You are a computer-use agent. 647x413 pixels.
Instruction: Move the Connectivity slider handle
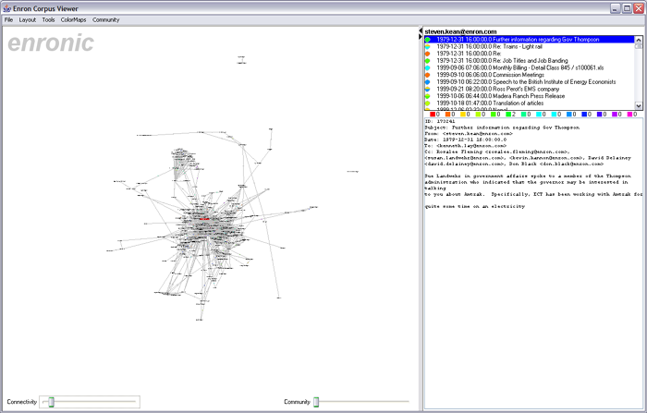tap(51, 401)
